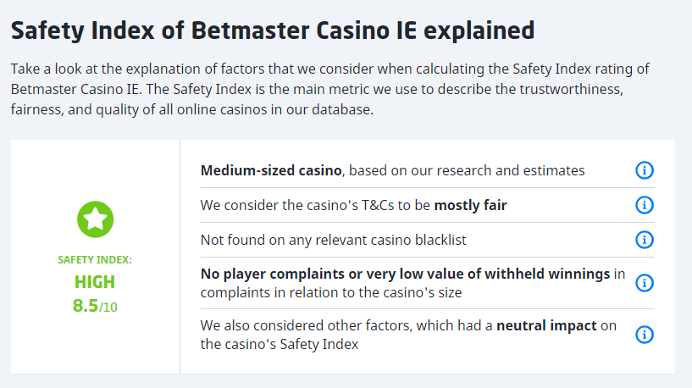Click the bold 'neutral impact' text
This screenshot has width=692, height=388.
[x=547, y=325]
